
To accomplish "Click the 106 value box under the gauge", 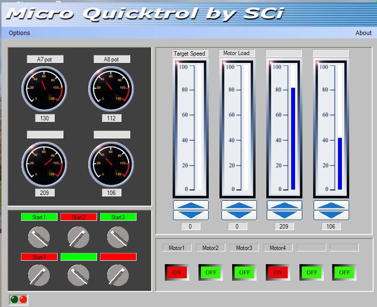I will tap(112, 192).
